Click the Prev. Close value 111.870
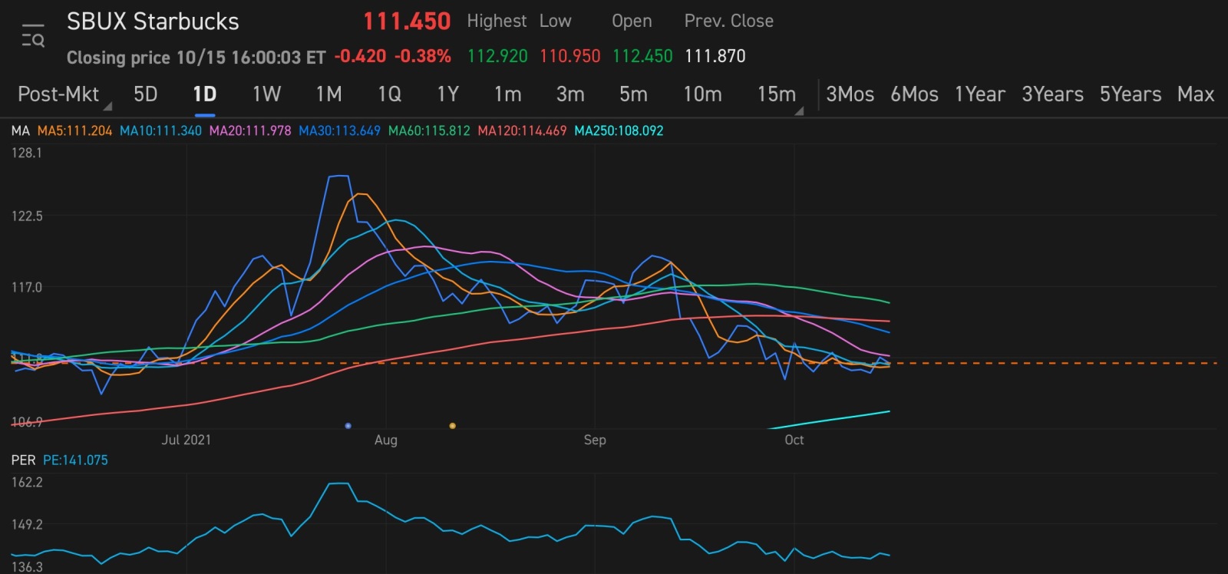This screenshot has height=574, width=1228. (x=715, y=56)
